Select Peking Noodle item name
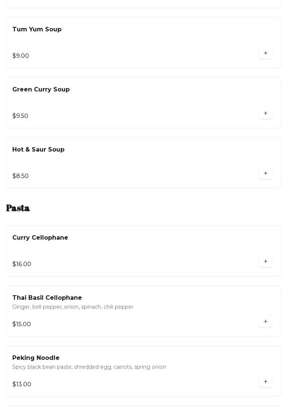The image size is (287, 408). click(x=36, y=358)
